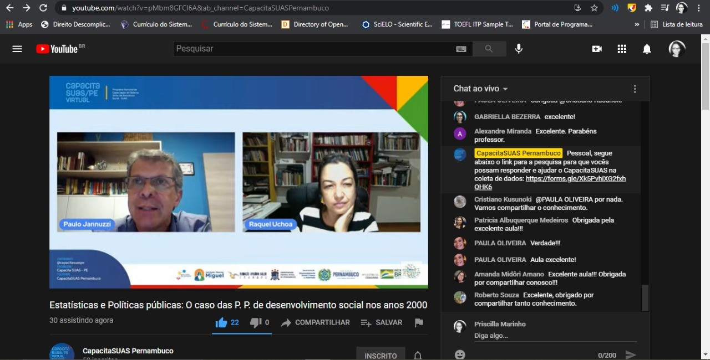Open the Lista de leitura panel

click(x=677, y=24)
